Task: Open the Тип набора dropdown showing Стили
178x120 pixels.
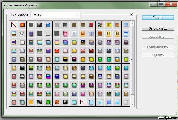Action: click(x=55, y=15)
